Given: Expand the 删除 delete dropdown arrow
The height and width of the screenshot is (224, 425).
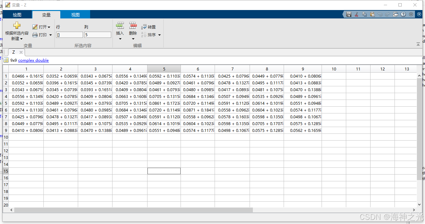Looking at the screenshot, I should (133, 39).
